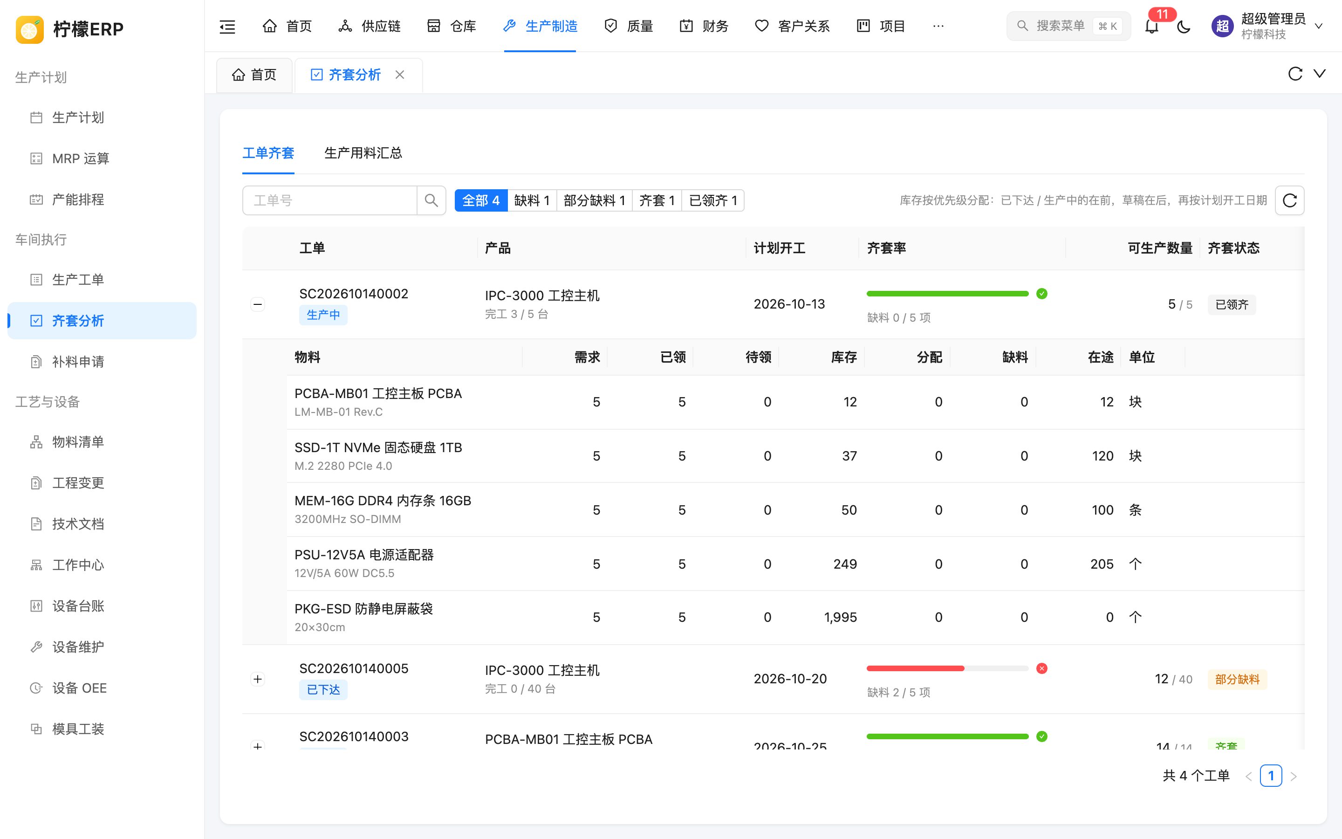Go to previous page of work orders

(1248, 776)
